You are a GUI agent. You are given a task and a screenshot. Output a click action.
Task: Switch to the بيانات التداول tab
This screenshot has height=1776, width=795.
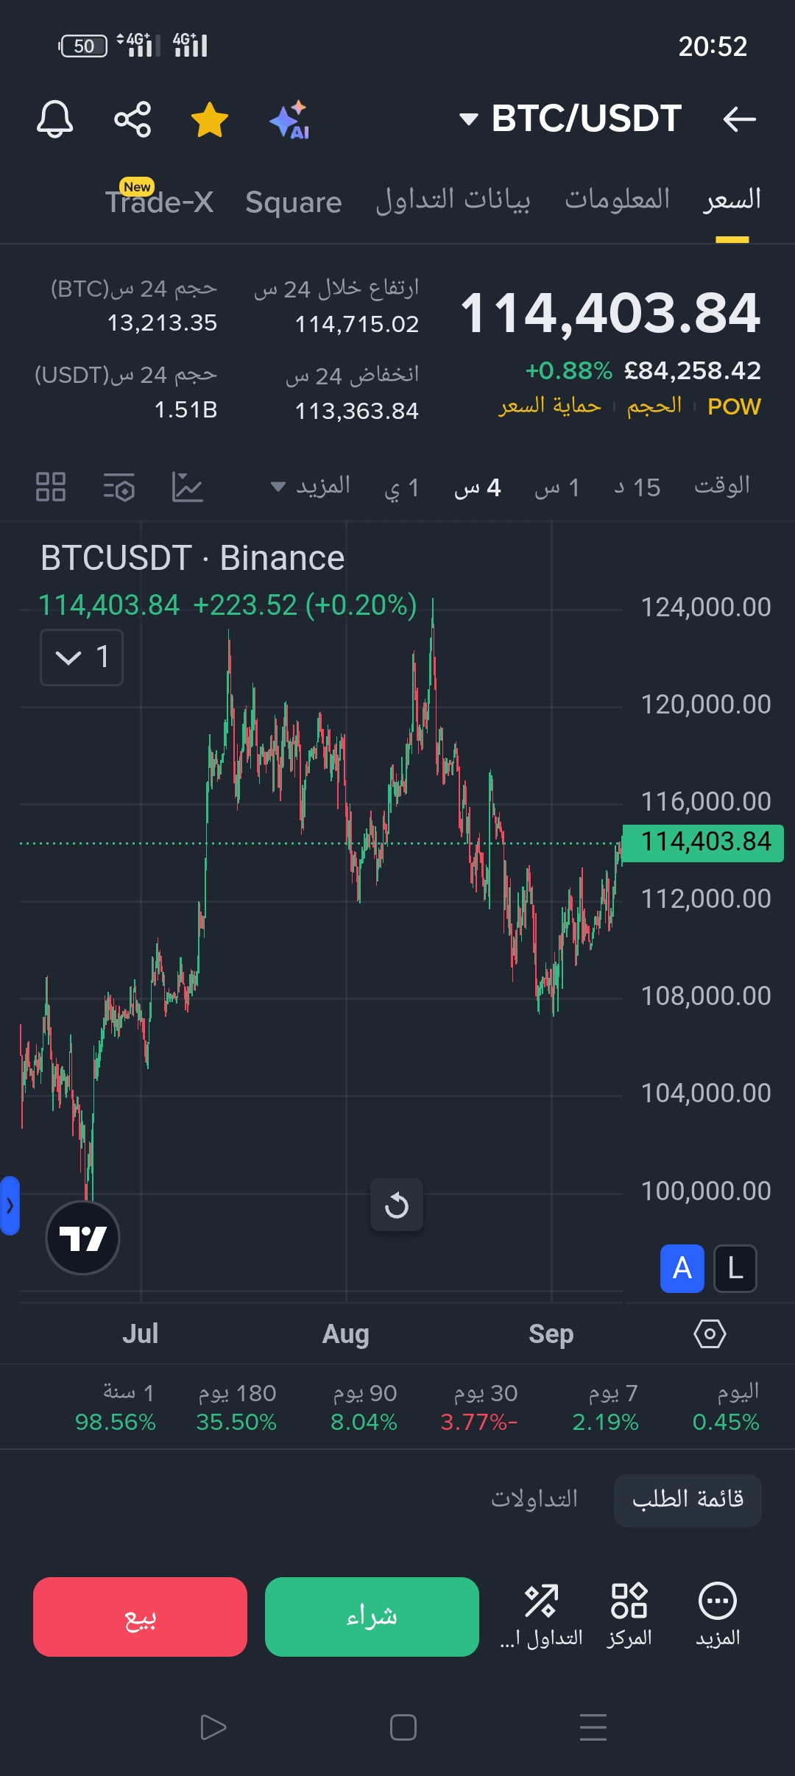coord(453,200)
